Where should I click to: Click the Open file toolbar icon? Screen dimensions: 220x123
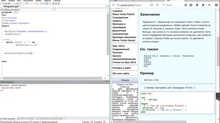[x=3, y=3]
